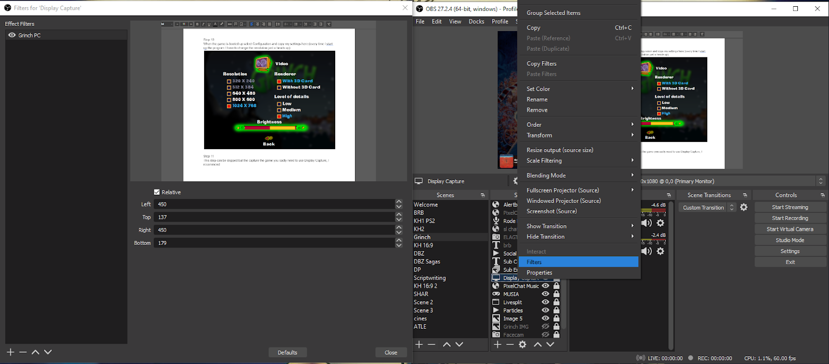Remove scene with the minus icon in Scenes panel
829x364 pixels.
[x=432, y=344]
